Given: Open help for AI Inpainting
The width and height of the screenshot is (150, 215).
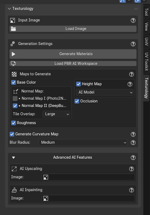Looking at the screenshot, I should click(x=132, y=190).
